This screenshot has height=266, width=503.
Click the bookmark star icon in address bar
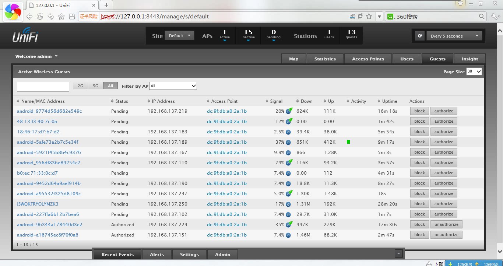pyautogui.click(x=369, y=16)
